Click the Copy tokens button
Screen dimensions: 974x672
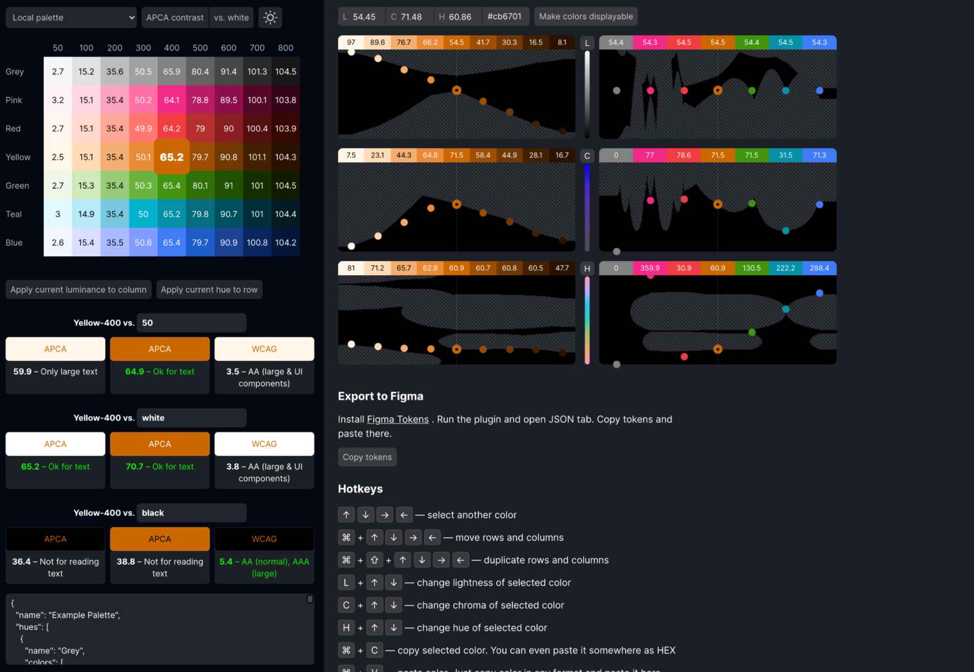[367, 457]
